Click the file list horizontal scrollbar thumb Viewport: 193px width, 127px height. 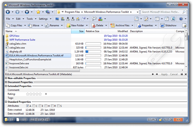pos(44,70)
